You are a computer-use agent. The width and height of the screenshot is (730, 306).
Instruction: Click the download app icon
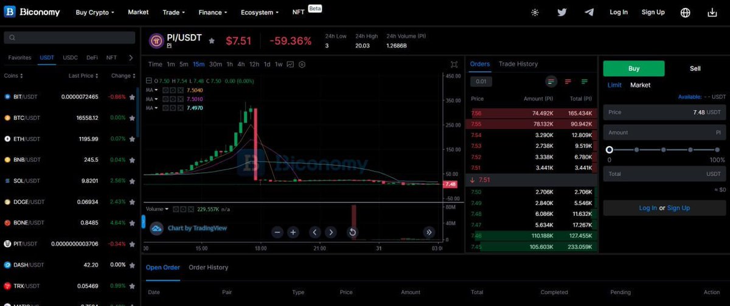coord(713,12)
